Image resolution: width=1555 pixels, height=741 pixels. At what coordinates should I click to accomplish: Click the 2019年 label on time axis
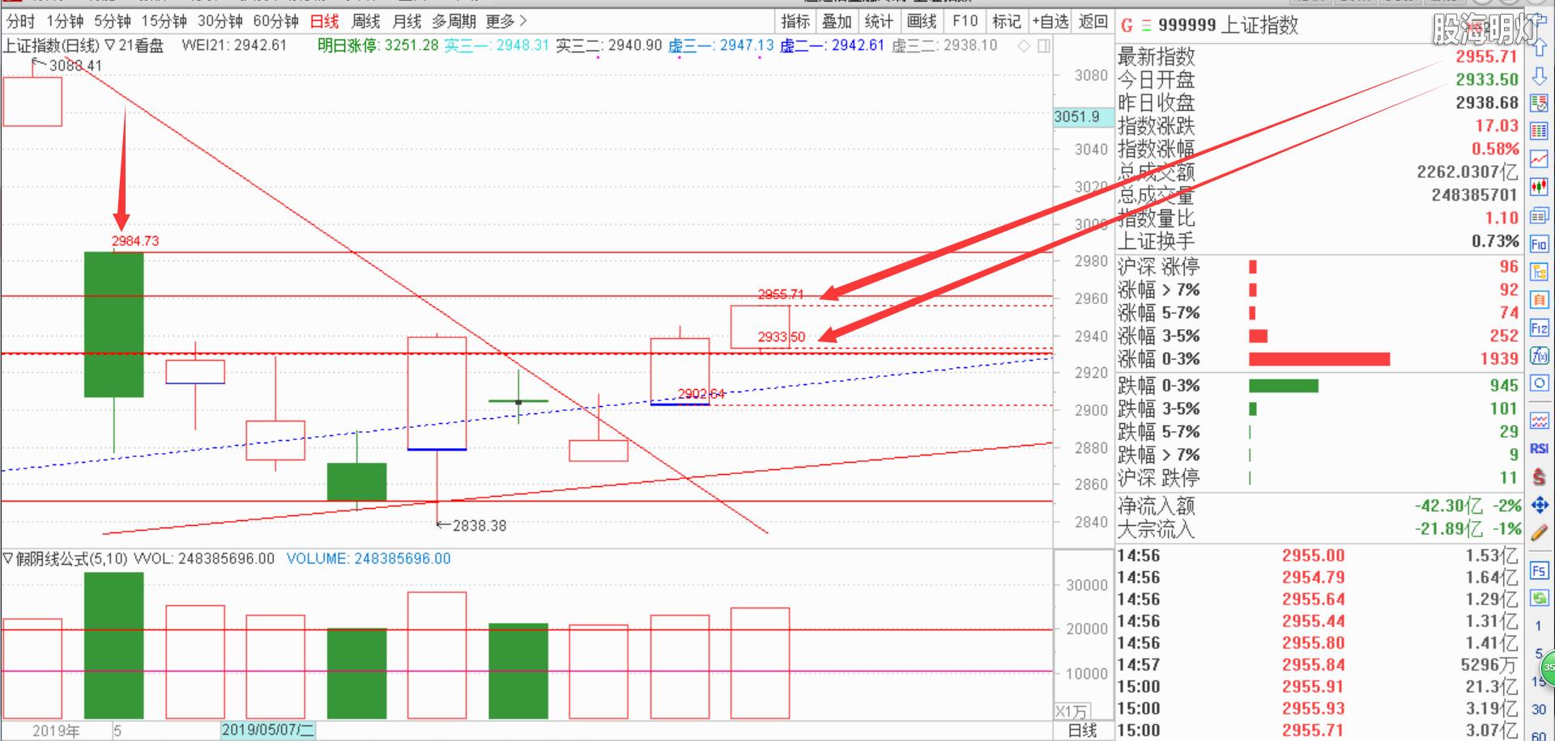[56, 730]
